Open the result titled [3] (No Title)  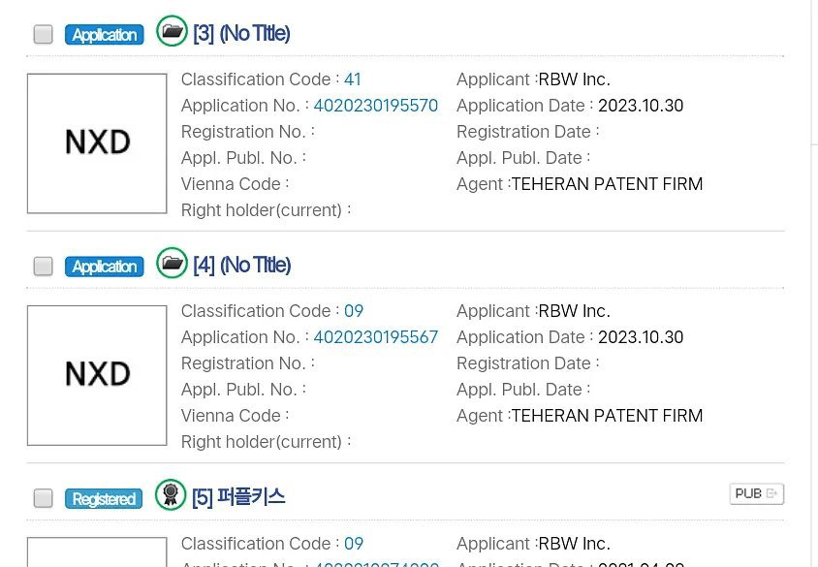pyautogui.click(x=241, y=34)
